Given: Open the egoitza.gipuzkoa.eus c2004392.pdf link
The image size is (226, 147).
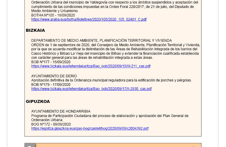Looking at the screenshot, I should [90, 128].
